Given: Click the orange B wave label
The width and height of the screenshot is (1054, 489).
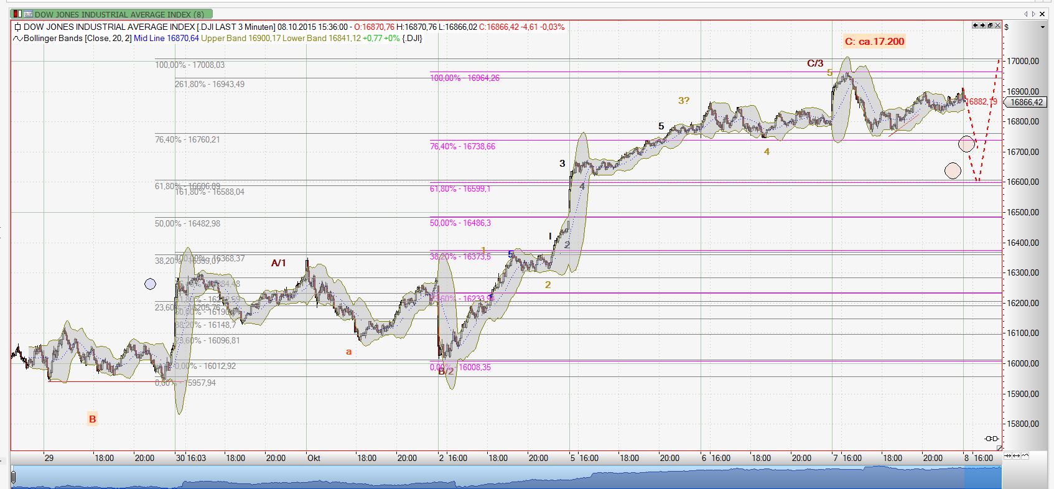Looking at the screenshot, I should coord(92,419).
